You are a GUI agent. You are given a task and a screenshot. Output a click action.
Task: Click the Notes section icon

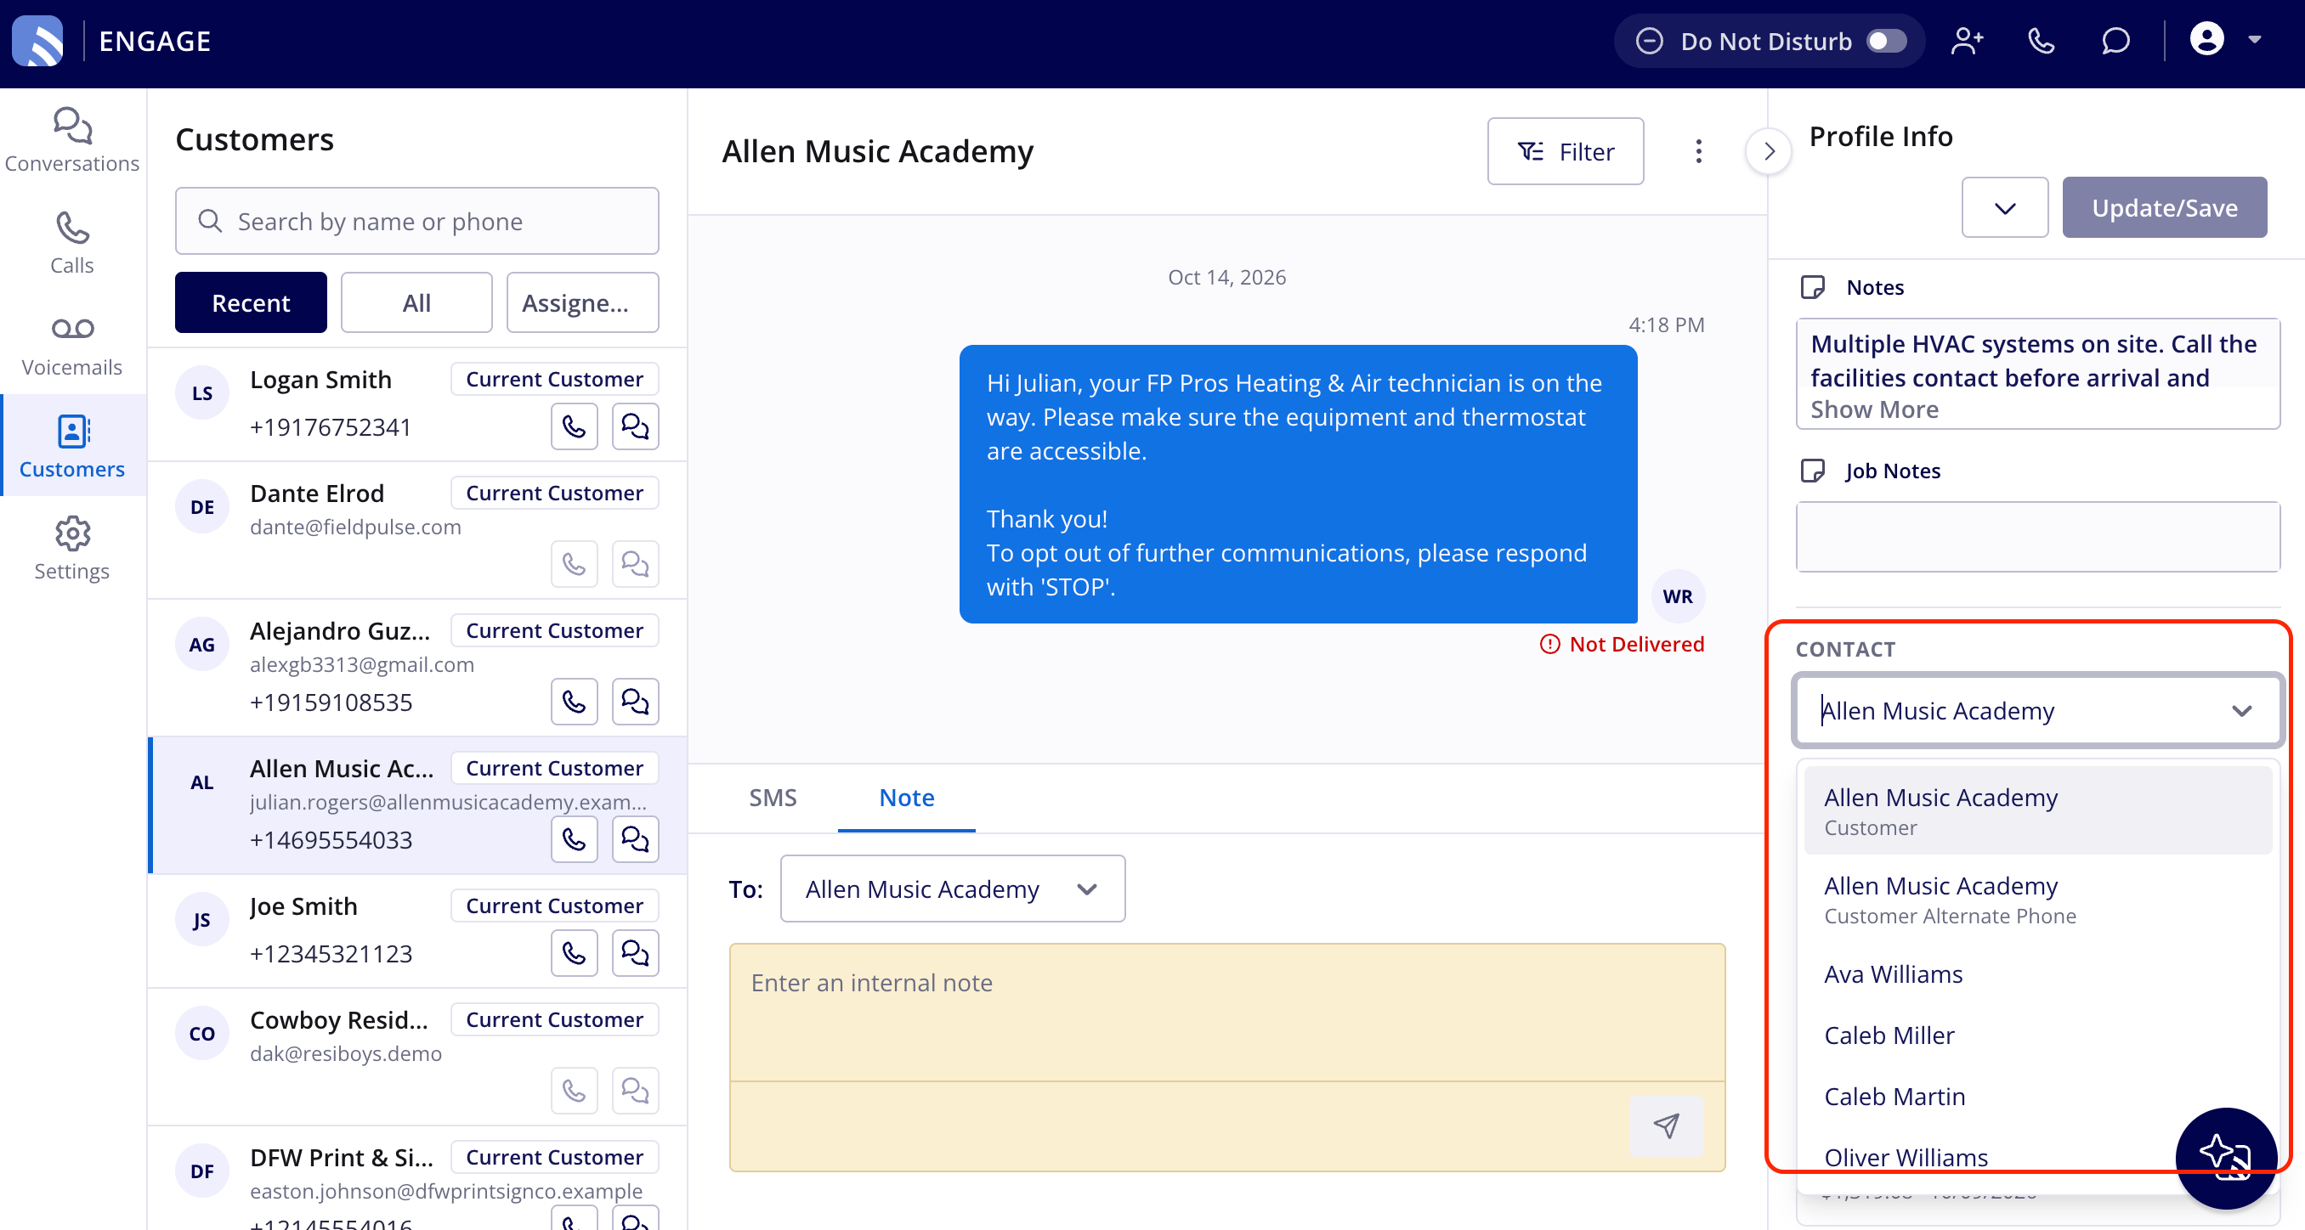click(x=1812, y=287)
